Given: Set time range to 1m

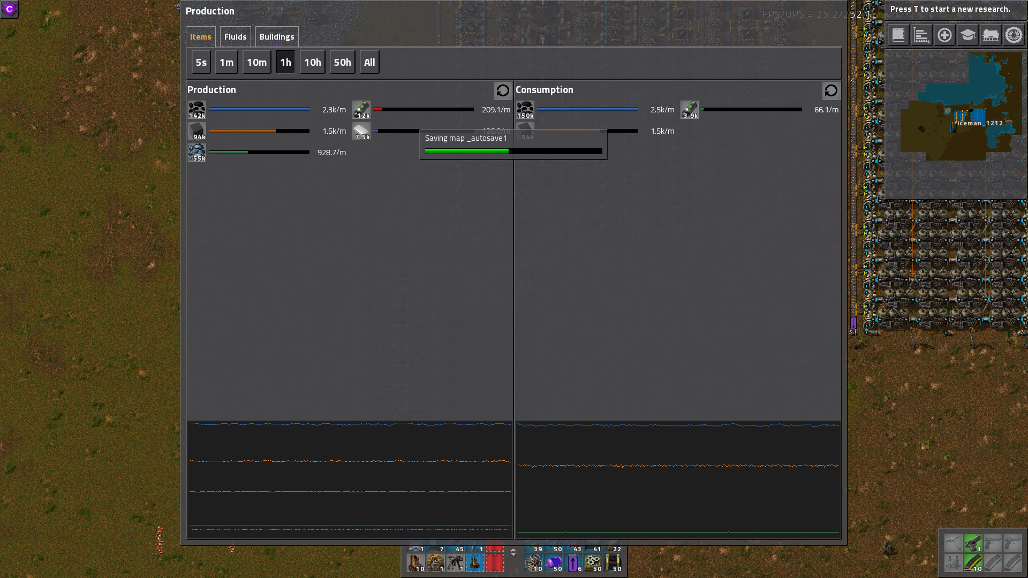Looking at the screenshot, I should tap(226, 62).
